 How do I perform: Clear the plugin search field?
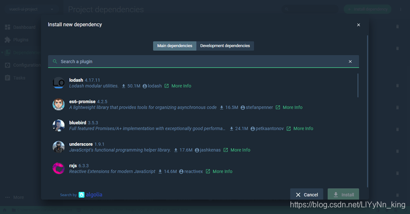350,62
